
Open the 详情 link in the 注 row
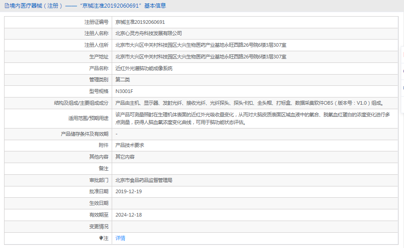(120, 238)
